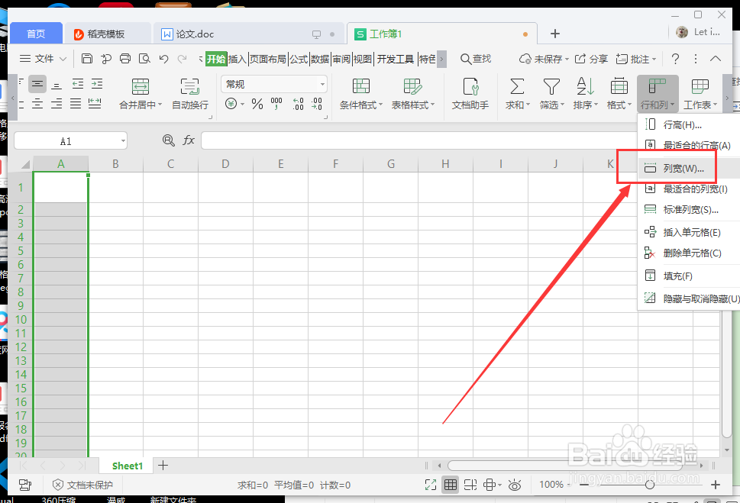The width and height of the screenshot is (740, 503).
Task: Click the 分享 share button
Action: (x=591, y=59)
